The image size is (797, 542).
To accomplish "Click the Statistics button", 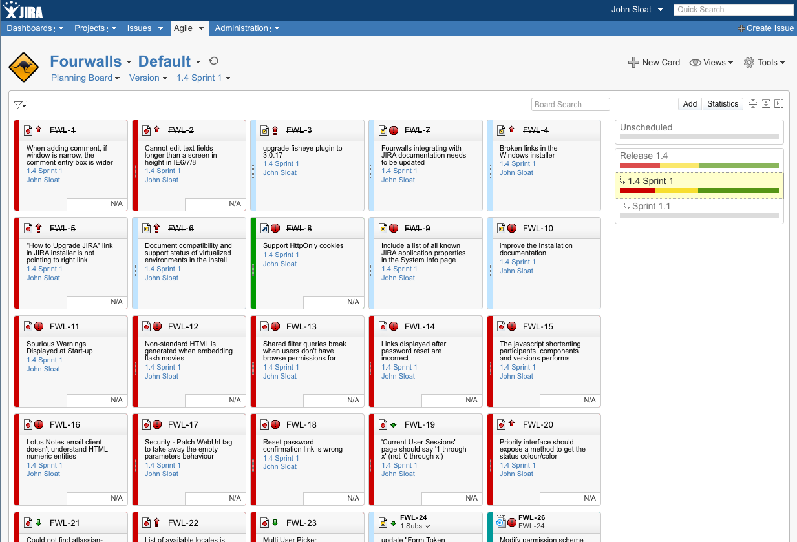I will pos(722,103).
